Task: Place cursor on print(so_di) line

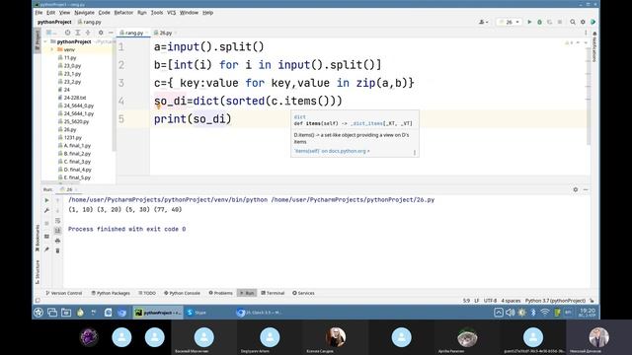Action: click(193, 119)
